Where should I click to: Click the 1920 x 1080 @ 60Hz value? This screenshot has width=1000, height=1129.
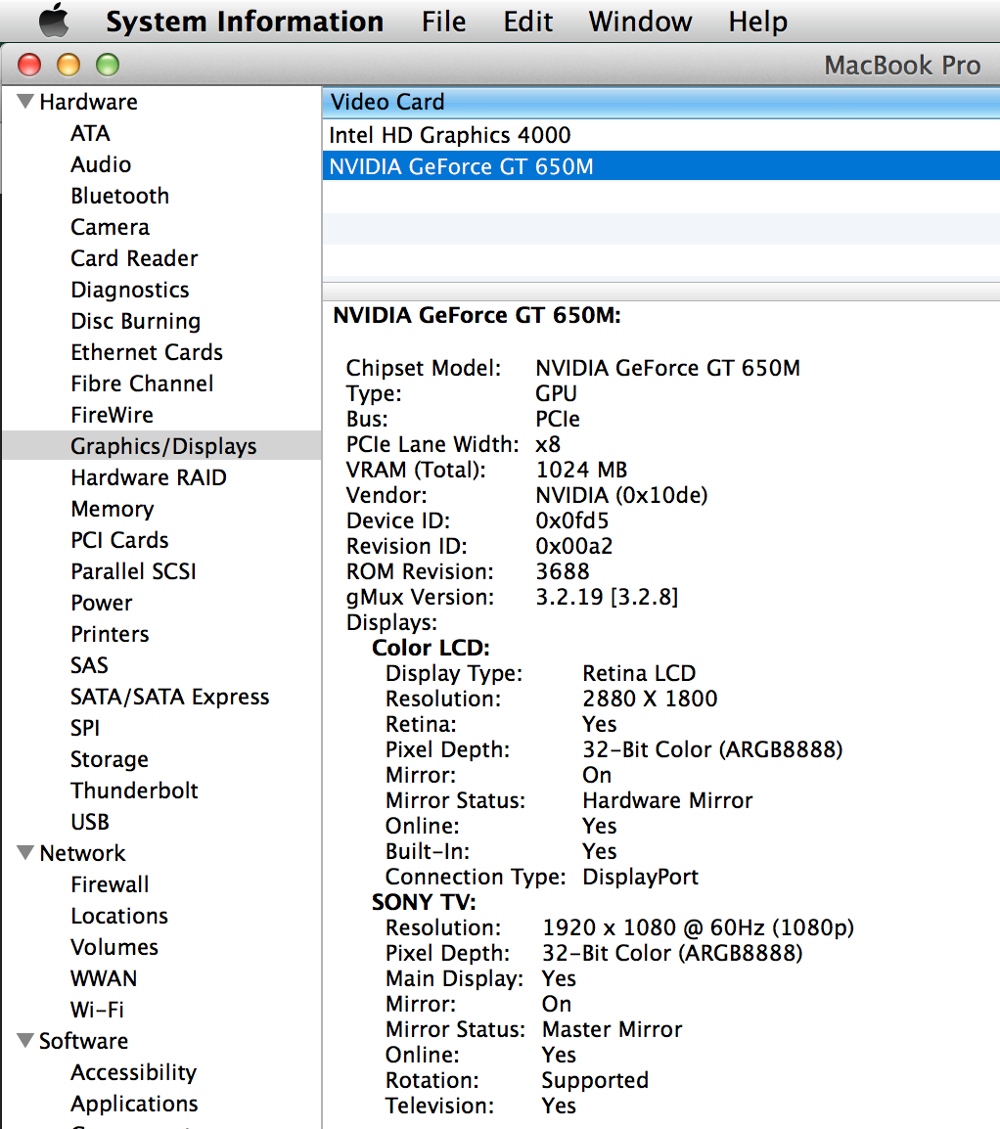[698, 927]
